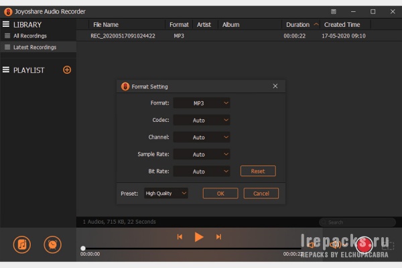Open the Format dropdown showing MP3
The height and width of the screenshot is (268, 402).
pos(202,103)
